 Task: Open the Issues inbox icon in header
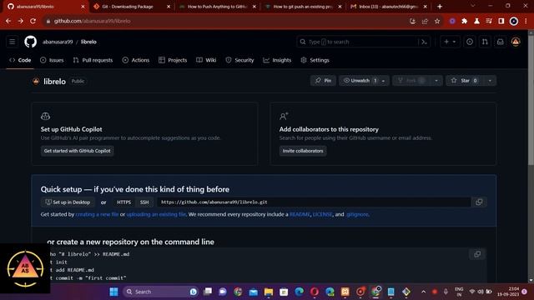[470, 42]
